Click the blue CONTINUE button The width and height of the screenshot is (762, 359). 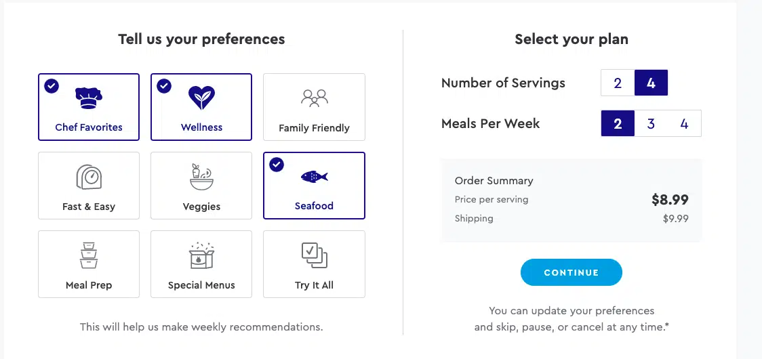[571, 272]
